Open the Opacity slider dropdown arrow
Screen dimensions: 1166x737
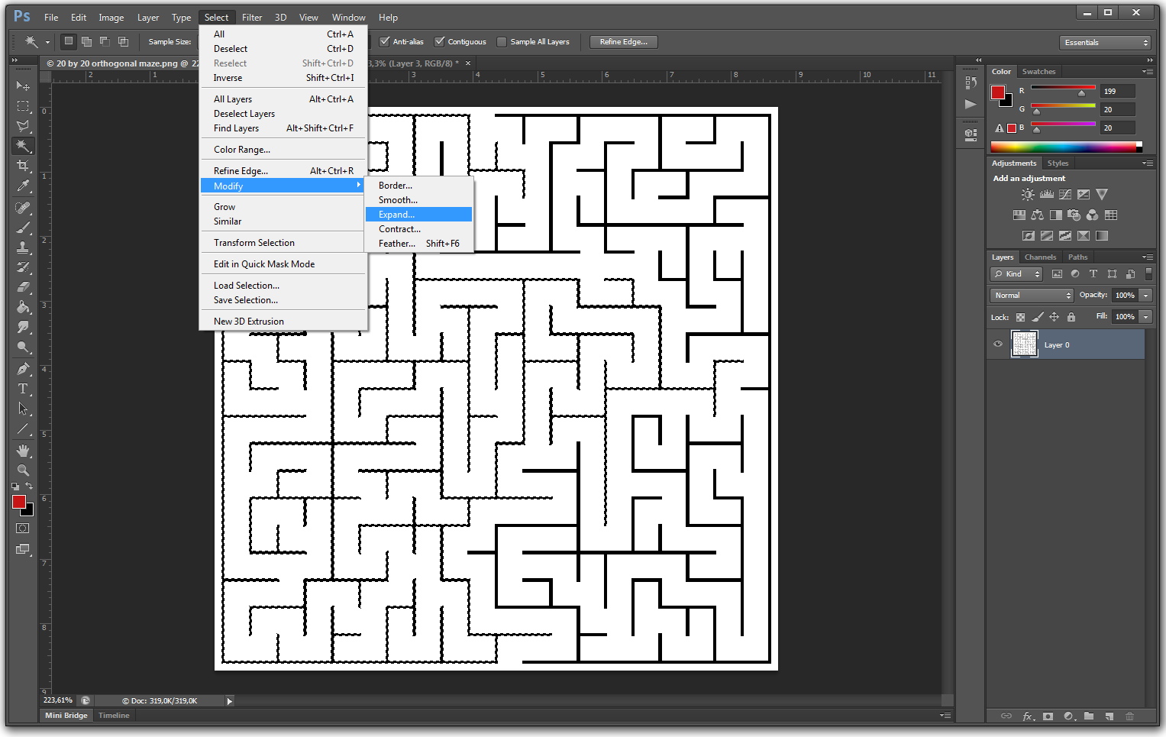click(x=1145, y=296)
